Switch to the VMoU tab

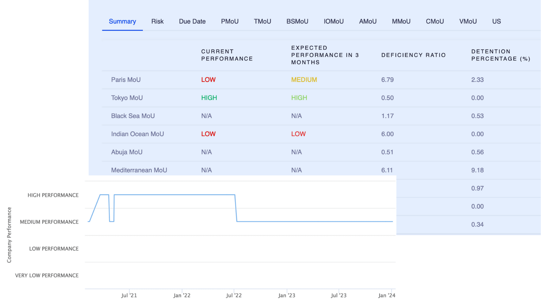click(x=468, y=22)
